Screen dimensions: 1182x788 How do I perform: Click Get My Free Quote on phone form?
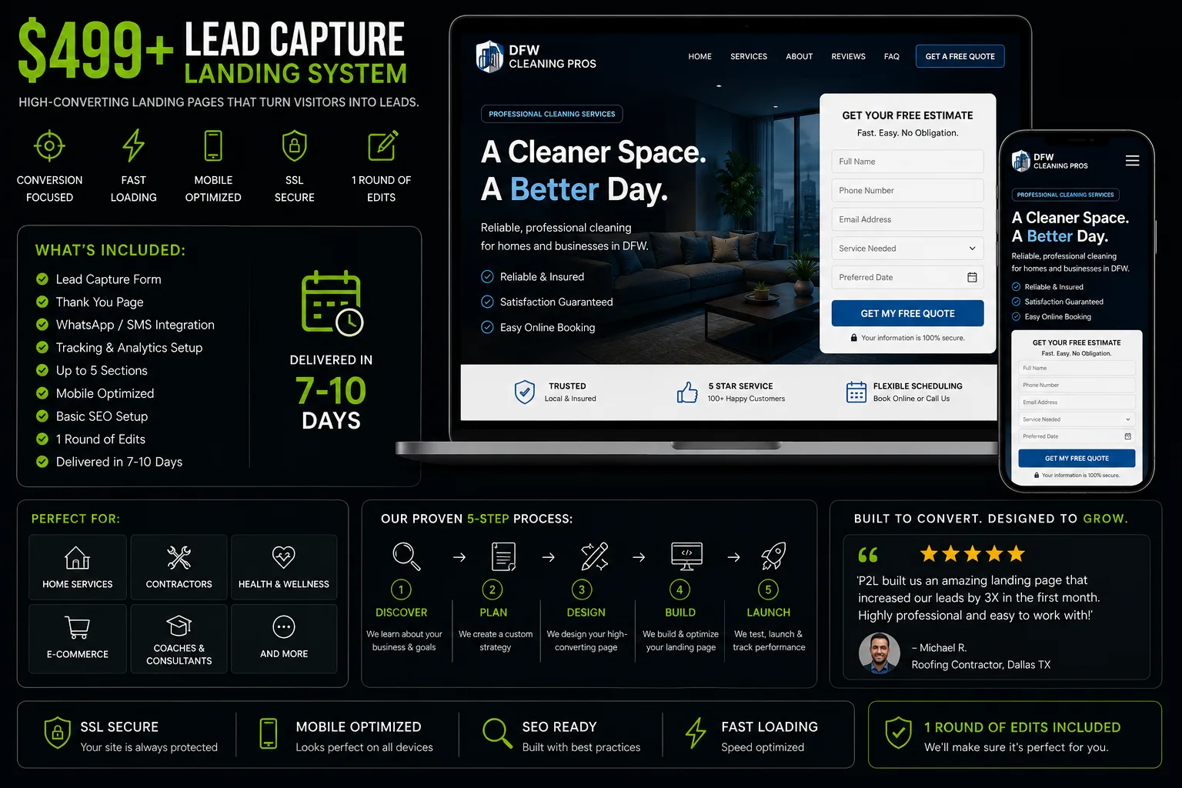pyautogui.click(x=1077, y=458)
